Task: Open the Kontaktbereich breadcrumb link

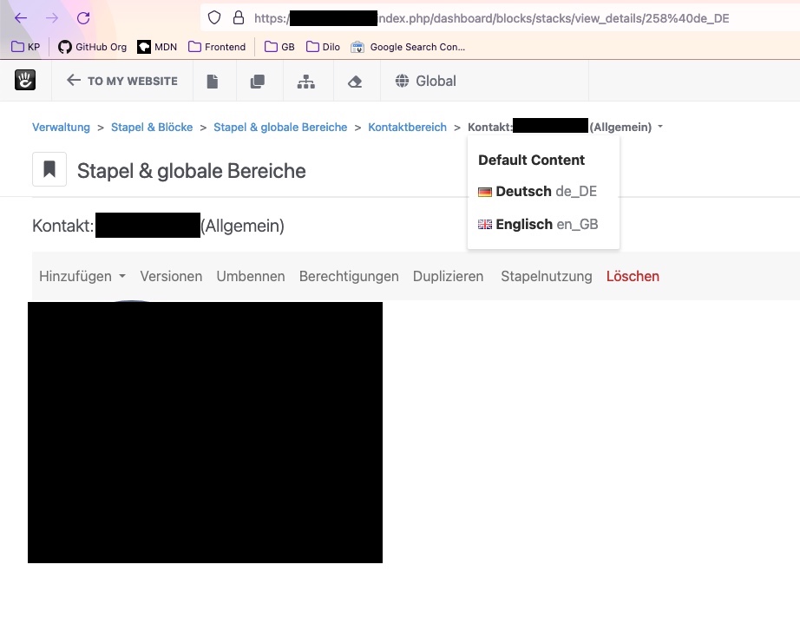Action: click(407, 127)
